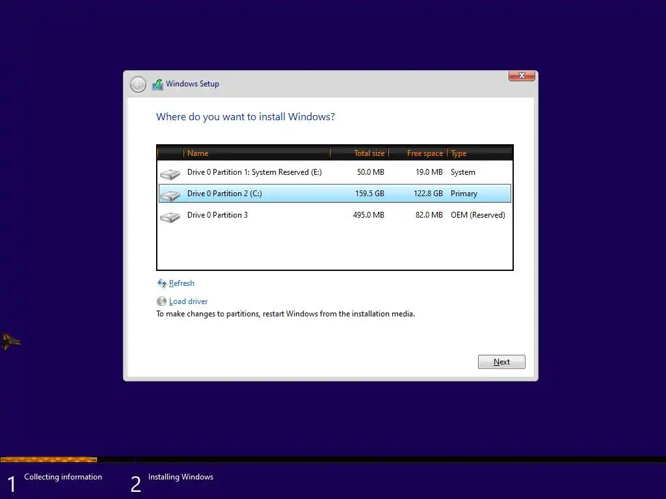Image resolution: width=666 pixels, height=499 pixels.
Task: Click the 82.0 MB free space cell
Action: click(x=429, y=215)
